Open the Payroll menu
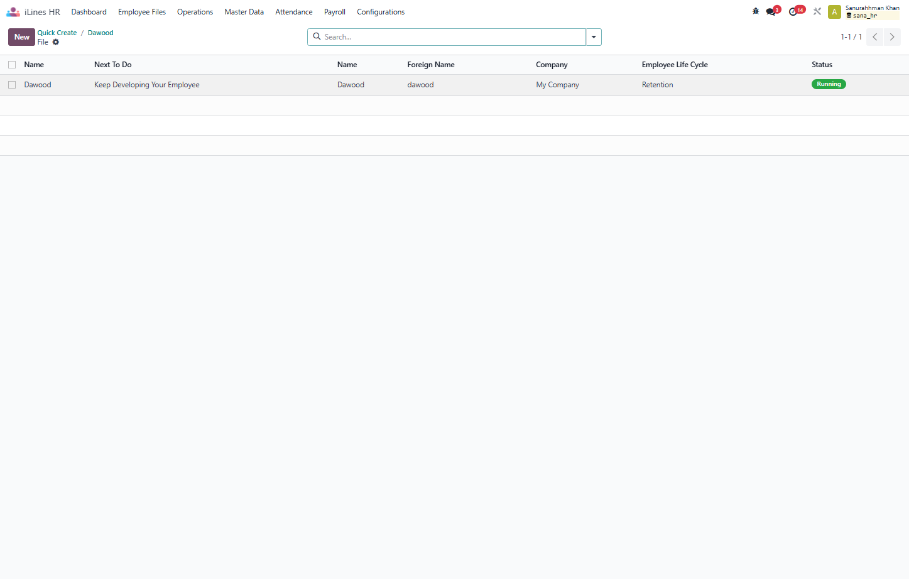Screen dimensions: 909x579 (335, 12)
